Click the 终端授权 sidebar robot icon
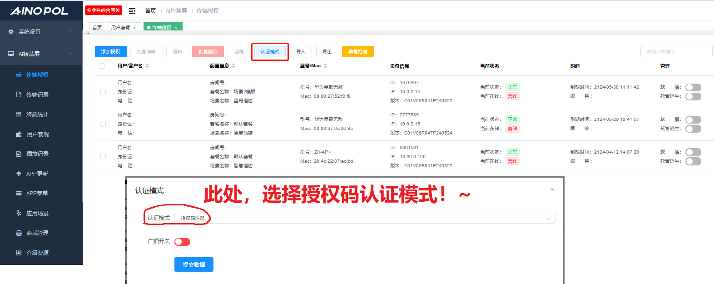 tap(19, 75)
